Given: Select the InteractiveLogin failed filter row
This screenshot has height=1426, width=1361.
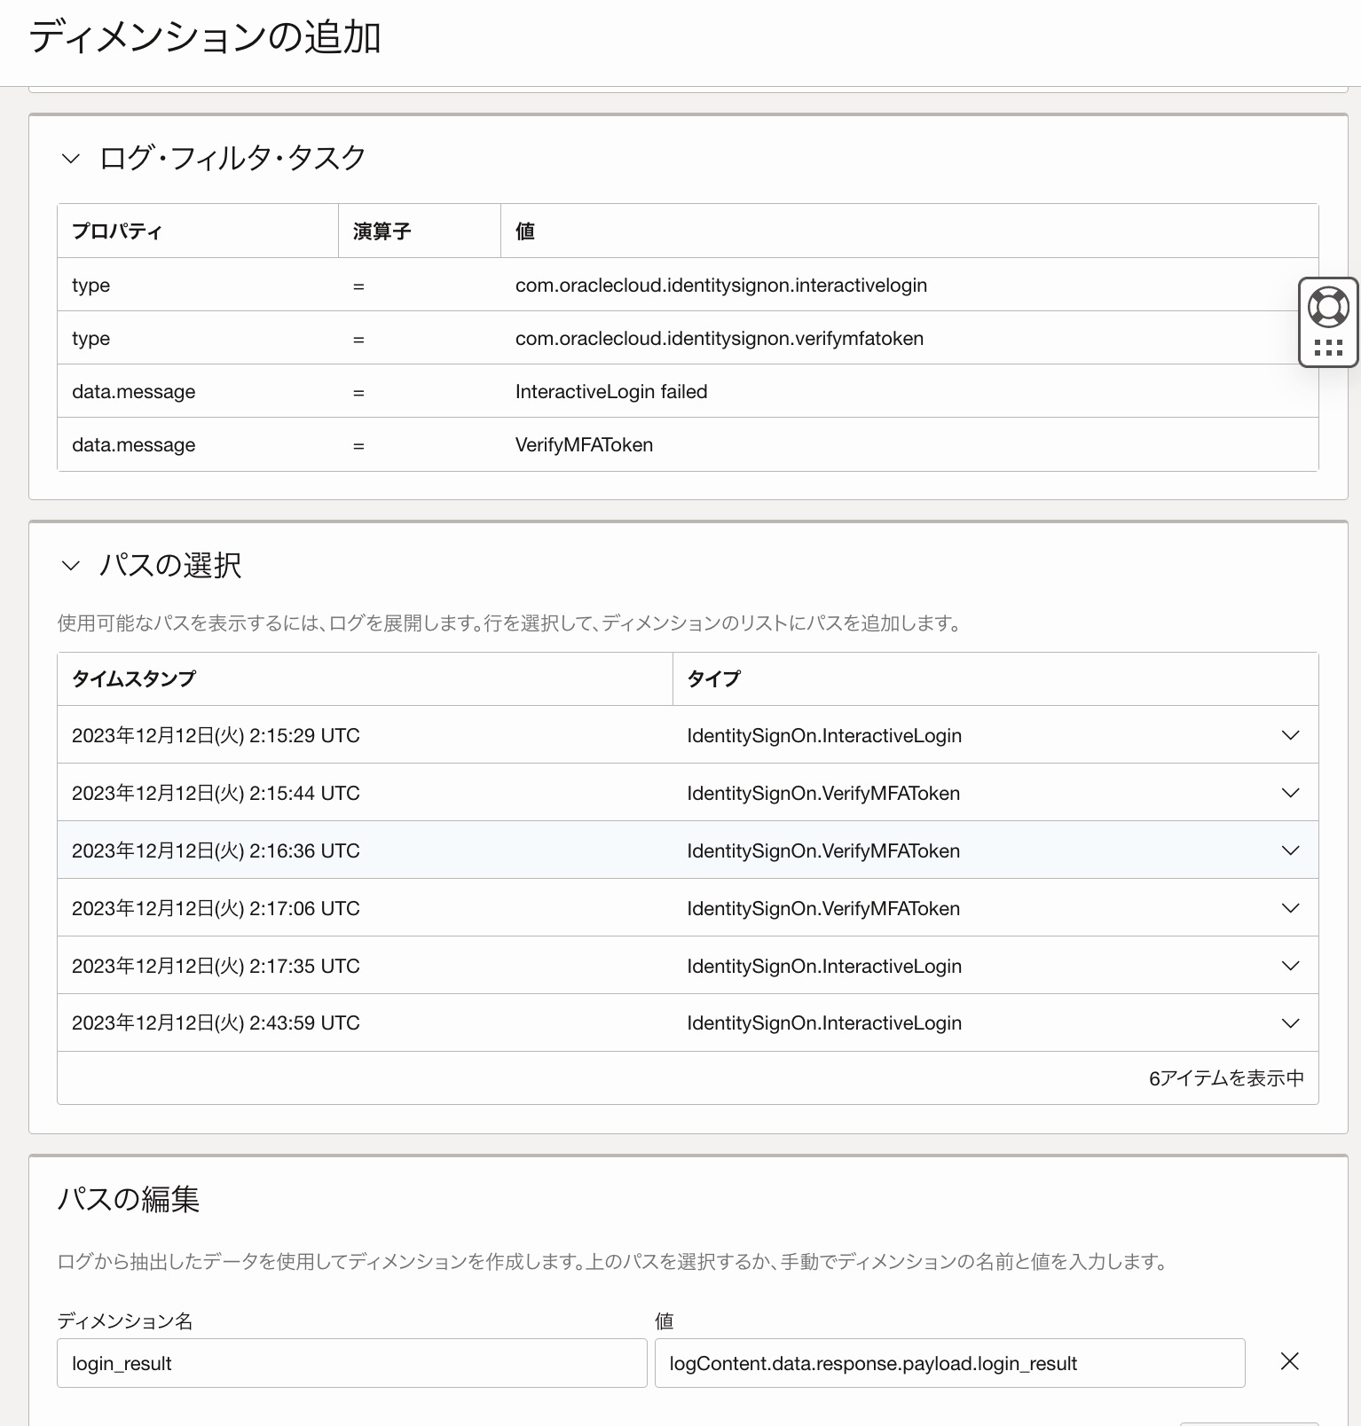Looking at the screenshot, I should pyautogui.click(x=611, y=392).
